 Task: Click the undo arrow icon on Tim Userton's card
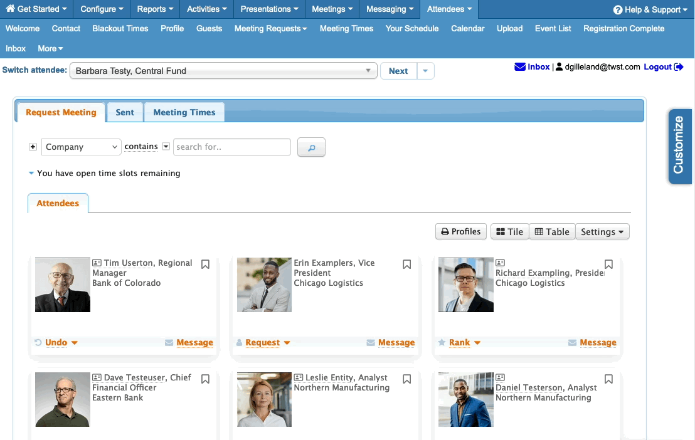tap(38, 342)
